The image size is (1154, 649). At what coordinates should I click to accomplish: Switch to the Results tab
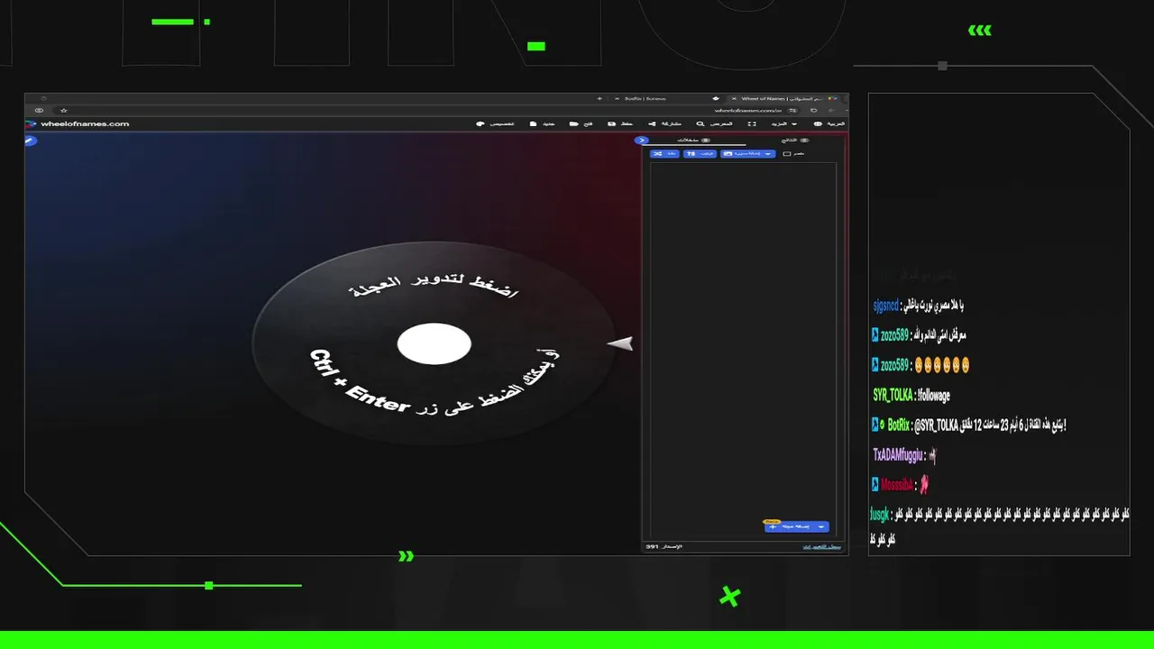(x=795, y=140)
